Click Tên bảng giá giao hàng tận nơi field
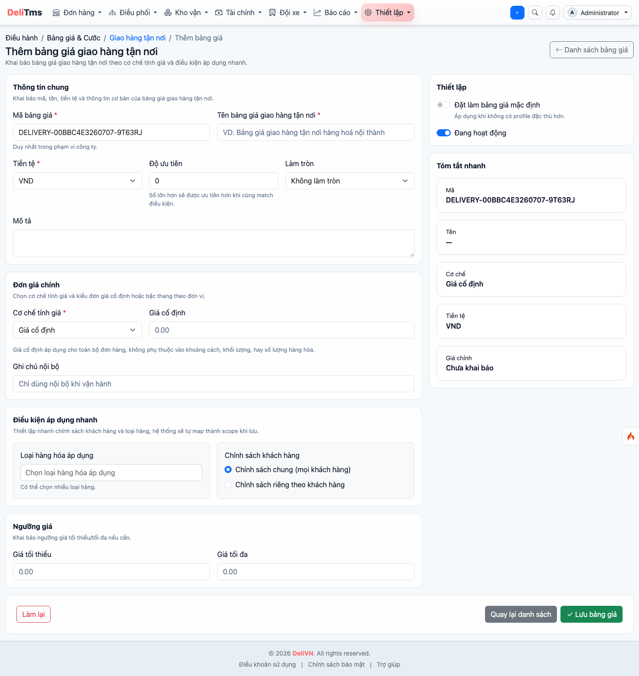The height and width of the screenshot is (676, 639). 316,132
